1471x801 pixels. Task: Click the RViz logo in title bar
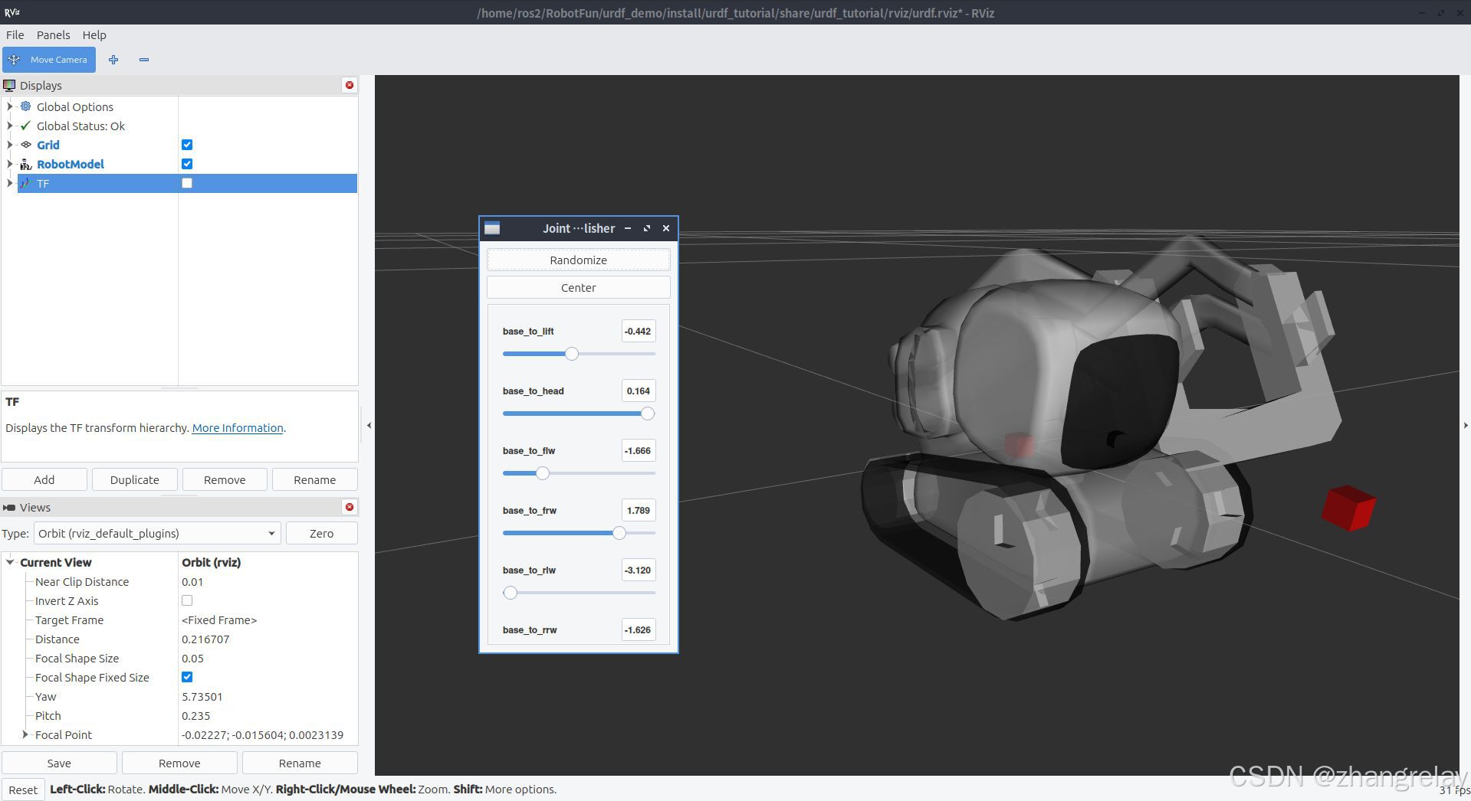click(x=12, y=12)
